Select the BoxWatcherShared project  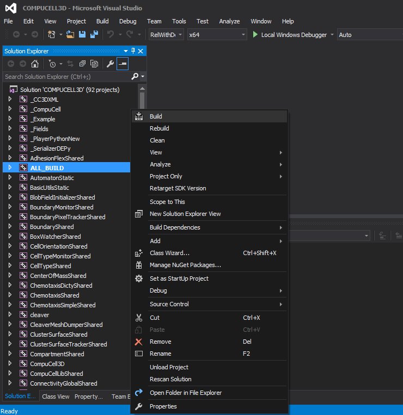[55, 237]
